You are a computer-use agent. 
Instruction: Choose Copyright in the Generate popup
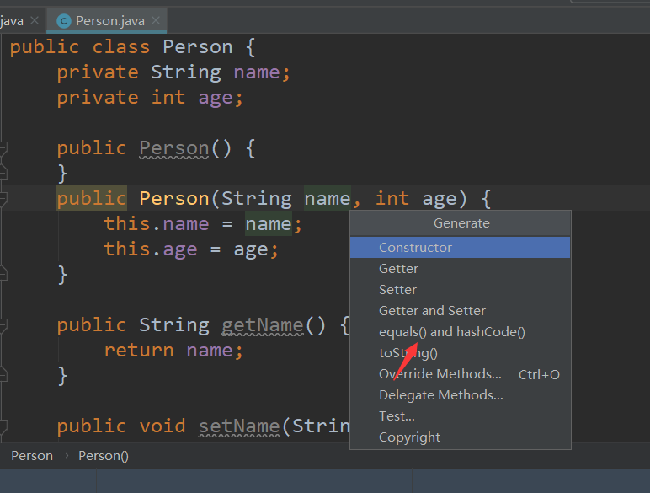[409, 437]
